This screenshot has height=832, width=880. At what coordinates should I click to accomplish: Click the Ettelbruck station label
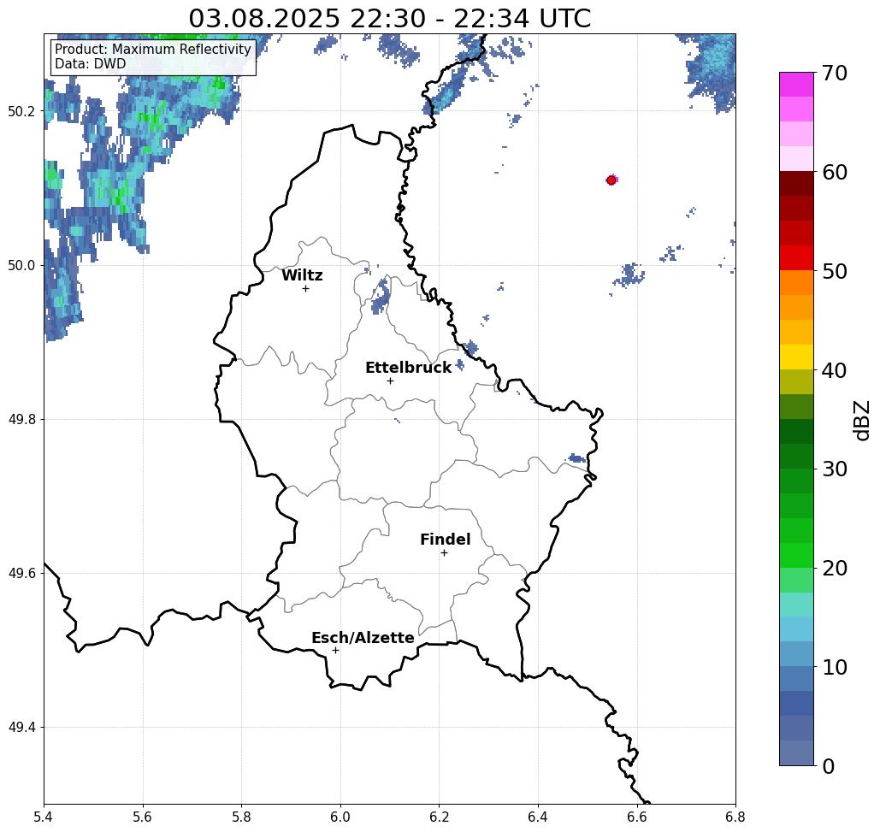408,368
